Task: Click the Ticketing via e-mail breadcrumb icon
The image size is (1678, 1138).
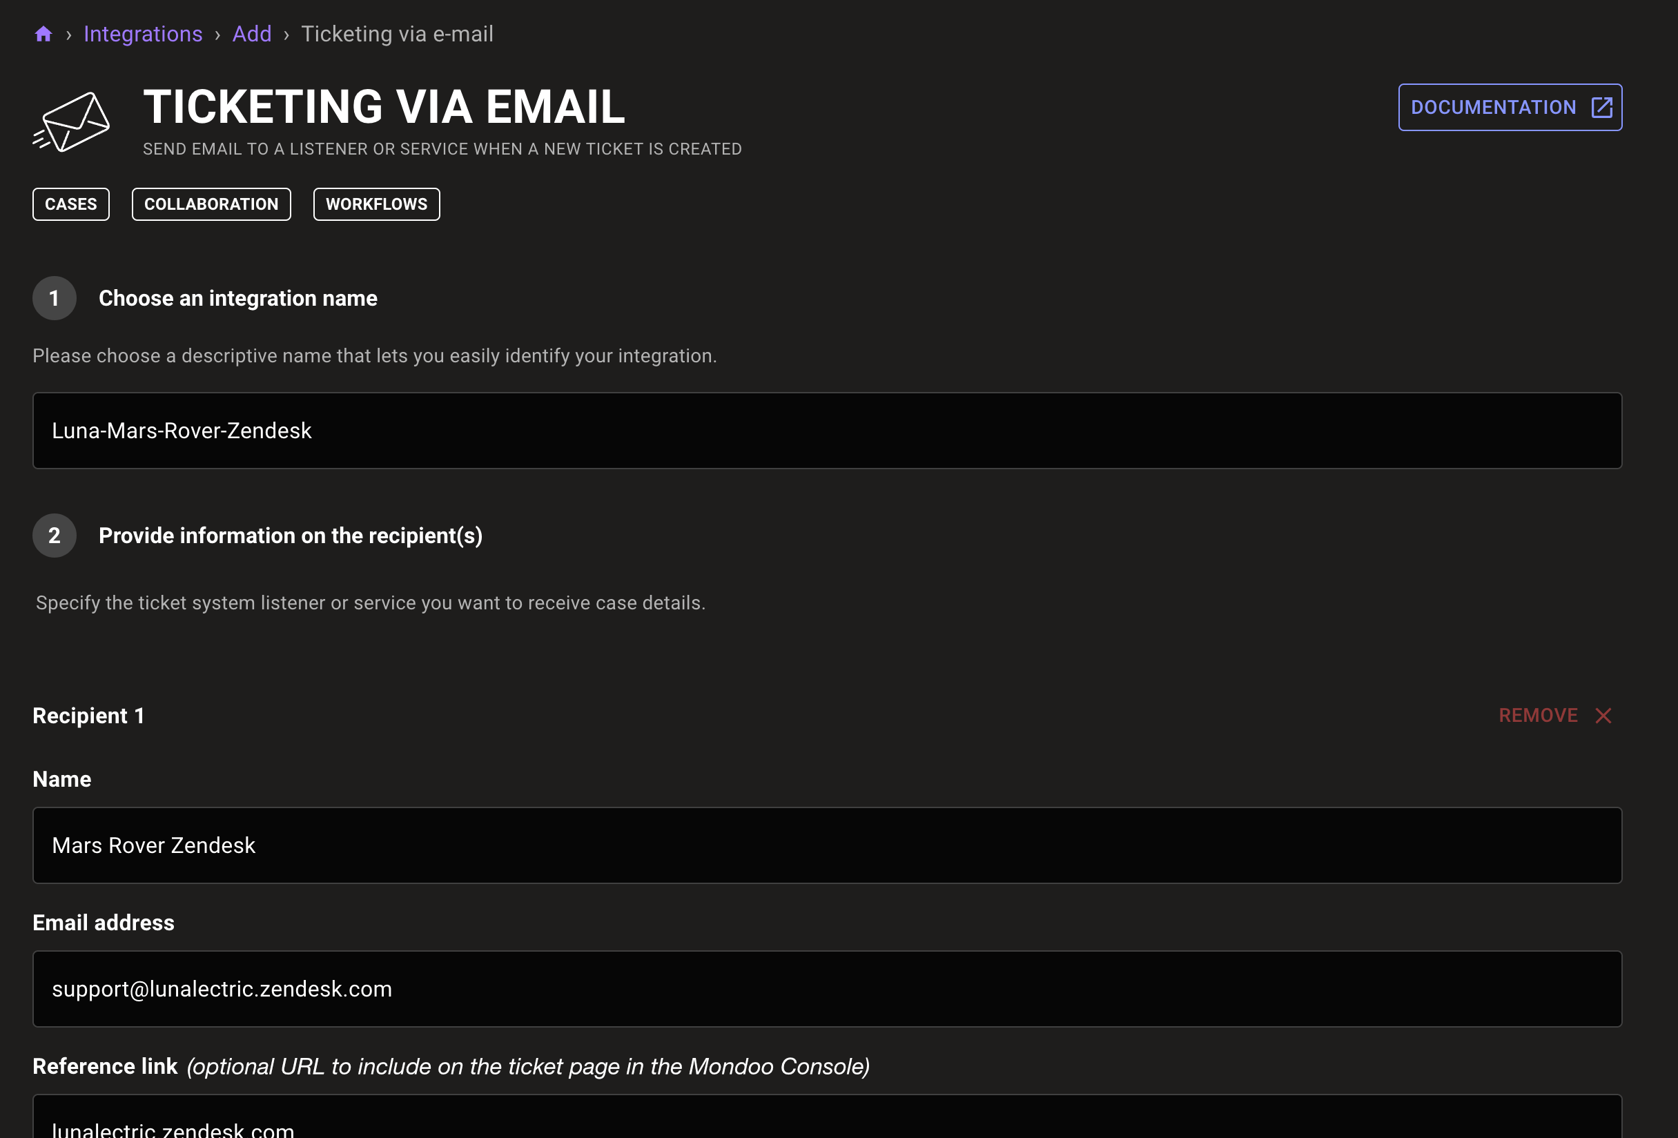Action: (x=396, y=33)
